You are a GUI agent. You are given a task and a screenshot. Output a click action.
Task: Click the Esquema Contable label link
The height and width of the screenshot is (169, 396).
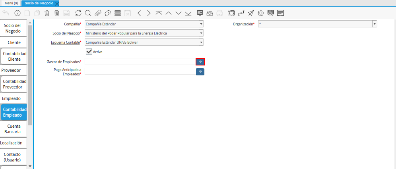click(x=66, y=42)
